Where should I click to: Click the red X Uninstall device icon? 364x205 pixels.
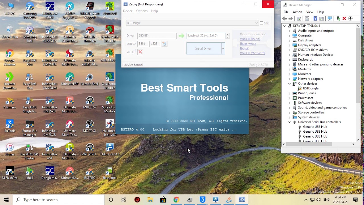344,19
